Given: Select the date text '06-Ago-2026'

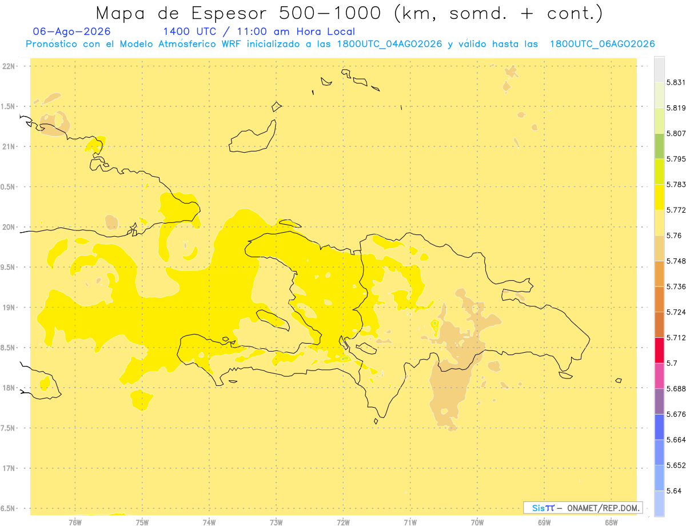Looking at the screenshot, I should point(72,31).
